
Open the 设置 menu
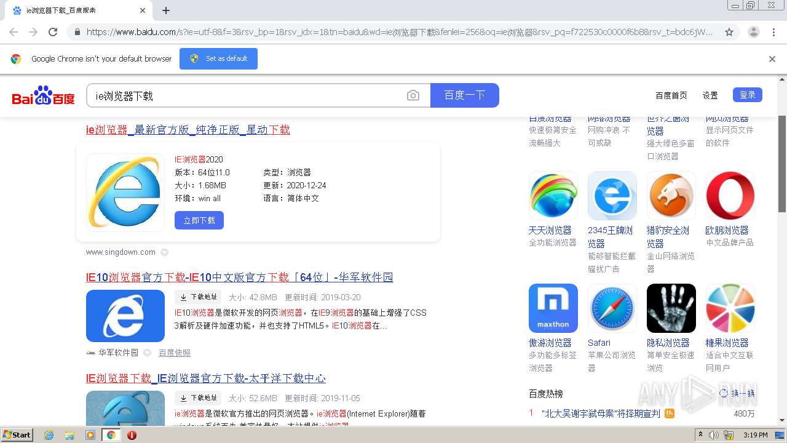pyautogui.click(x=710, y=95)
